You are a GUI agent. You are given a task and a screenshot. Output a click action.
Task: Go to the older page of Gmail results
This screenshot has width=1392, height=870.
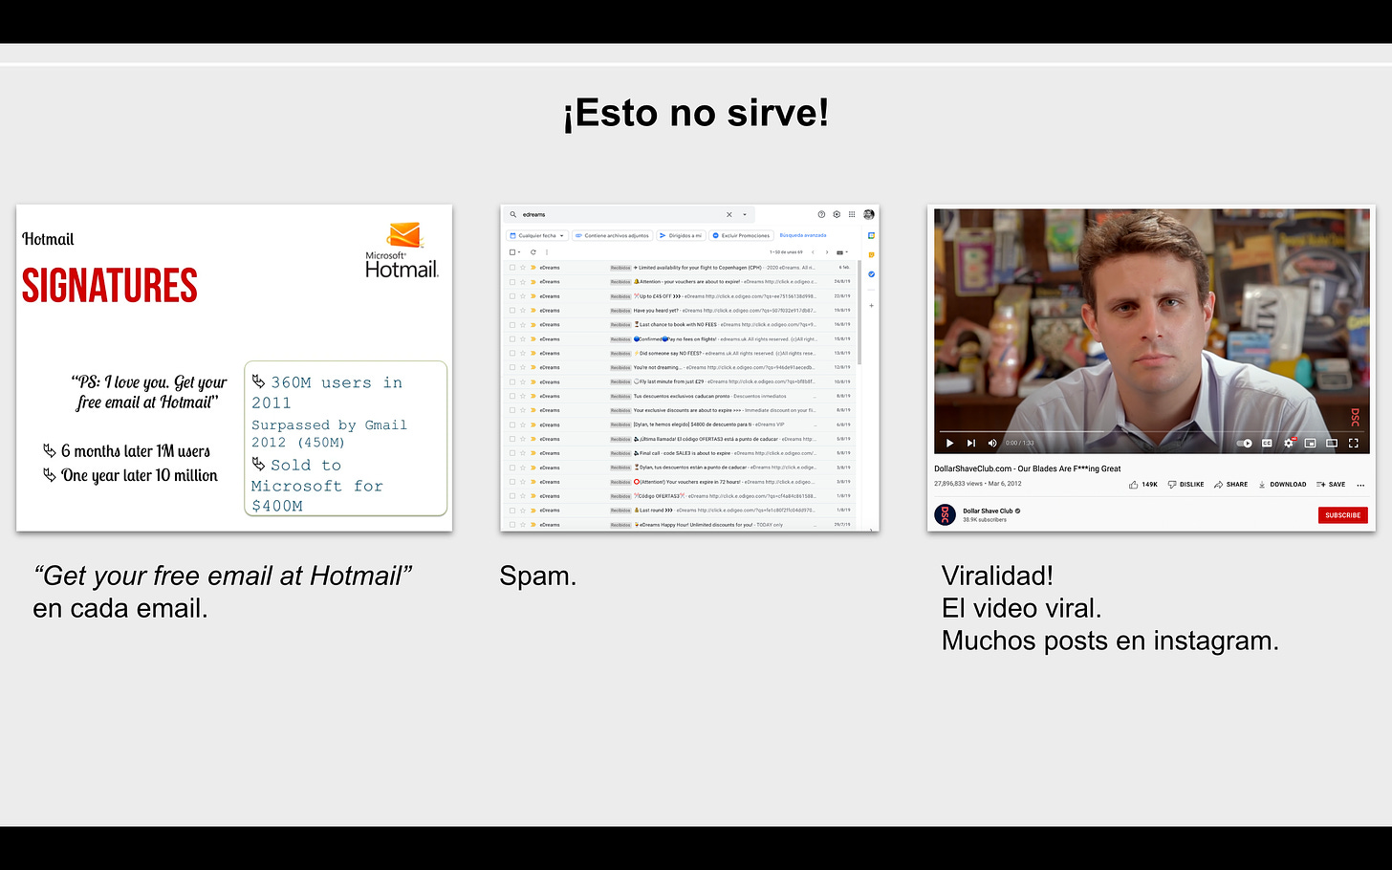827,252
